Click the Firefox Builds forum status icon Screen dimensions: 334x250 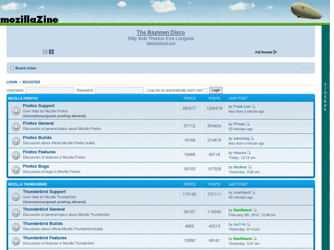(x=16, y=141)
